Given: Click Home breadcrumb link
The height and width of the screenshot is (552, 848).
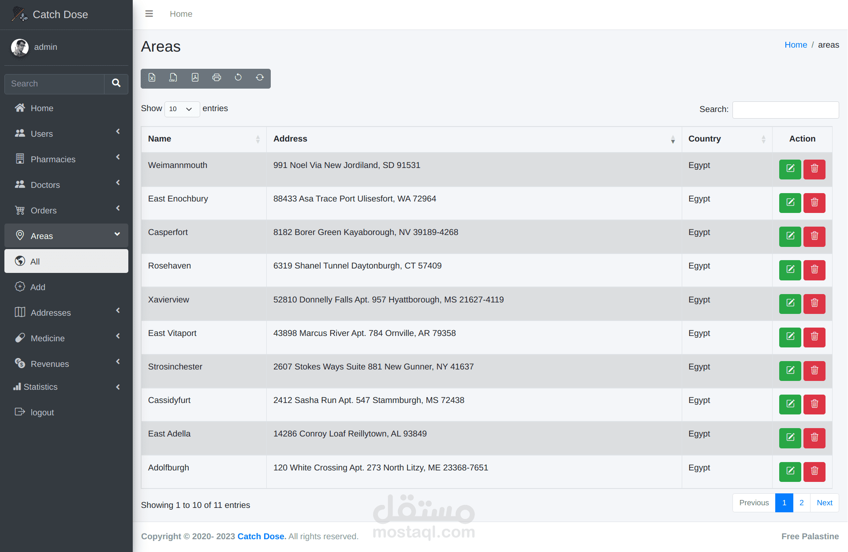Looking at the screenshot, I should [796, 45].
